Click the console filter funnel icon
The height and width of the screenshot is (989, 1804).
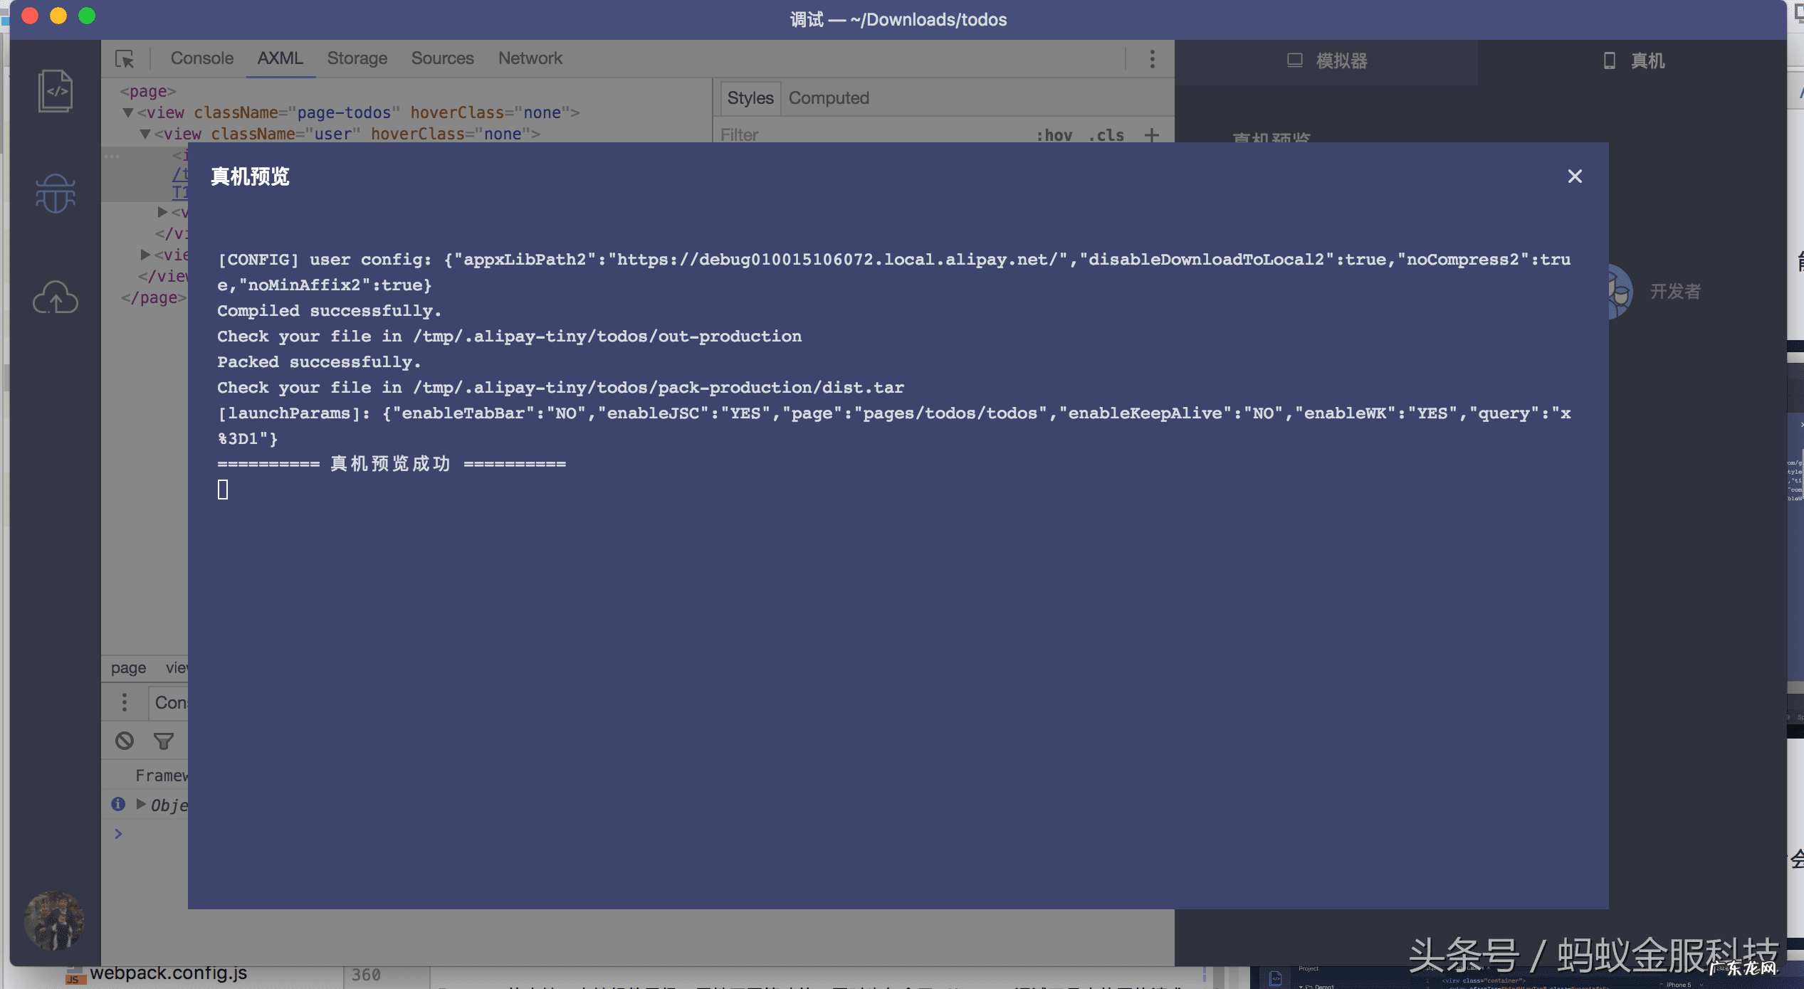164,741
